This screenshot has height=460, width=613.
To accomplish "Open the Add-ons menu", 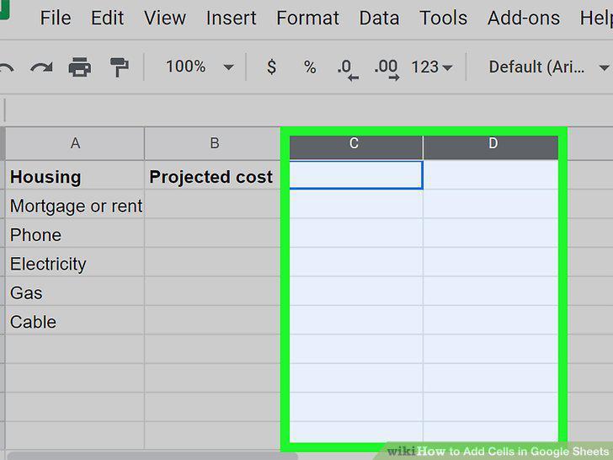I will (x=524, y=18).
